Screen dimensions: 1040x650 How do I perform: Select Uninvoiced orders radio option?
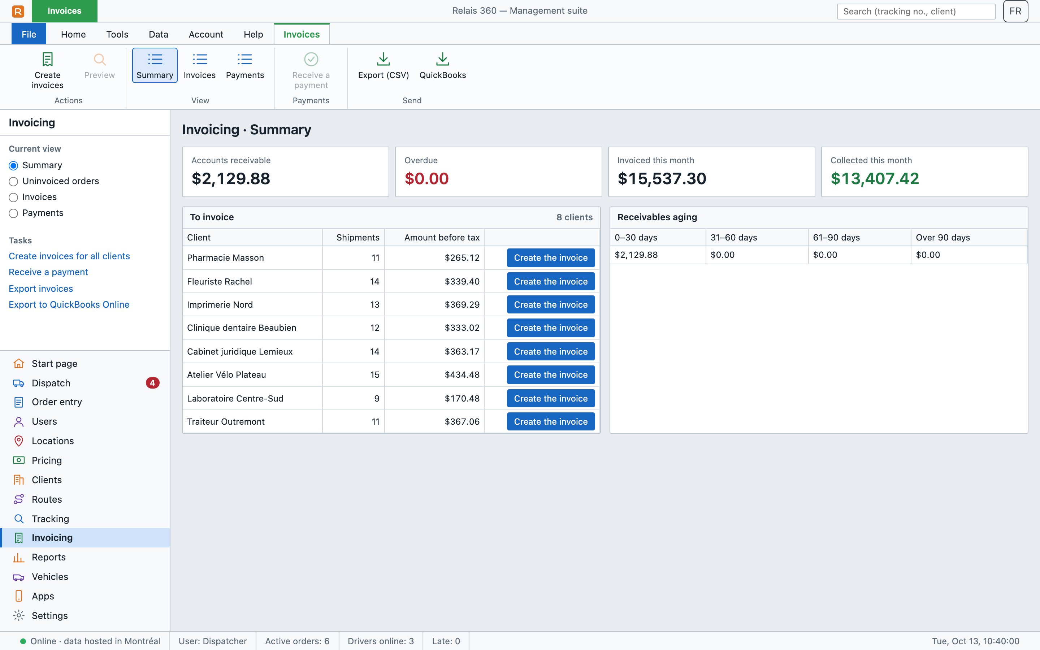[x=13, y=181]
